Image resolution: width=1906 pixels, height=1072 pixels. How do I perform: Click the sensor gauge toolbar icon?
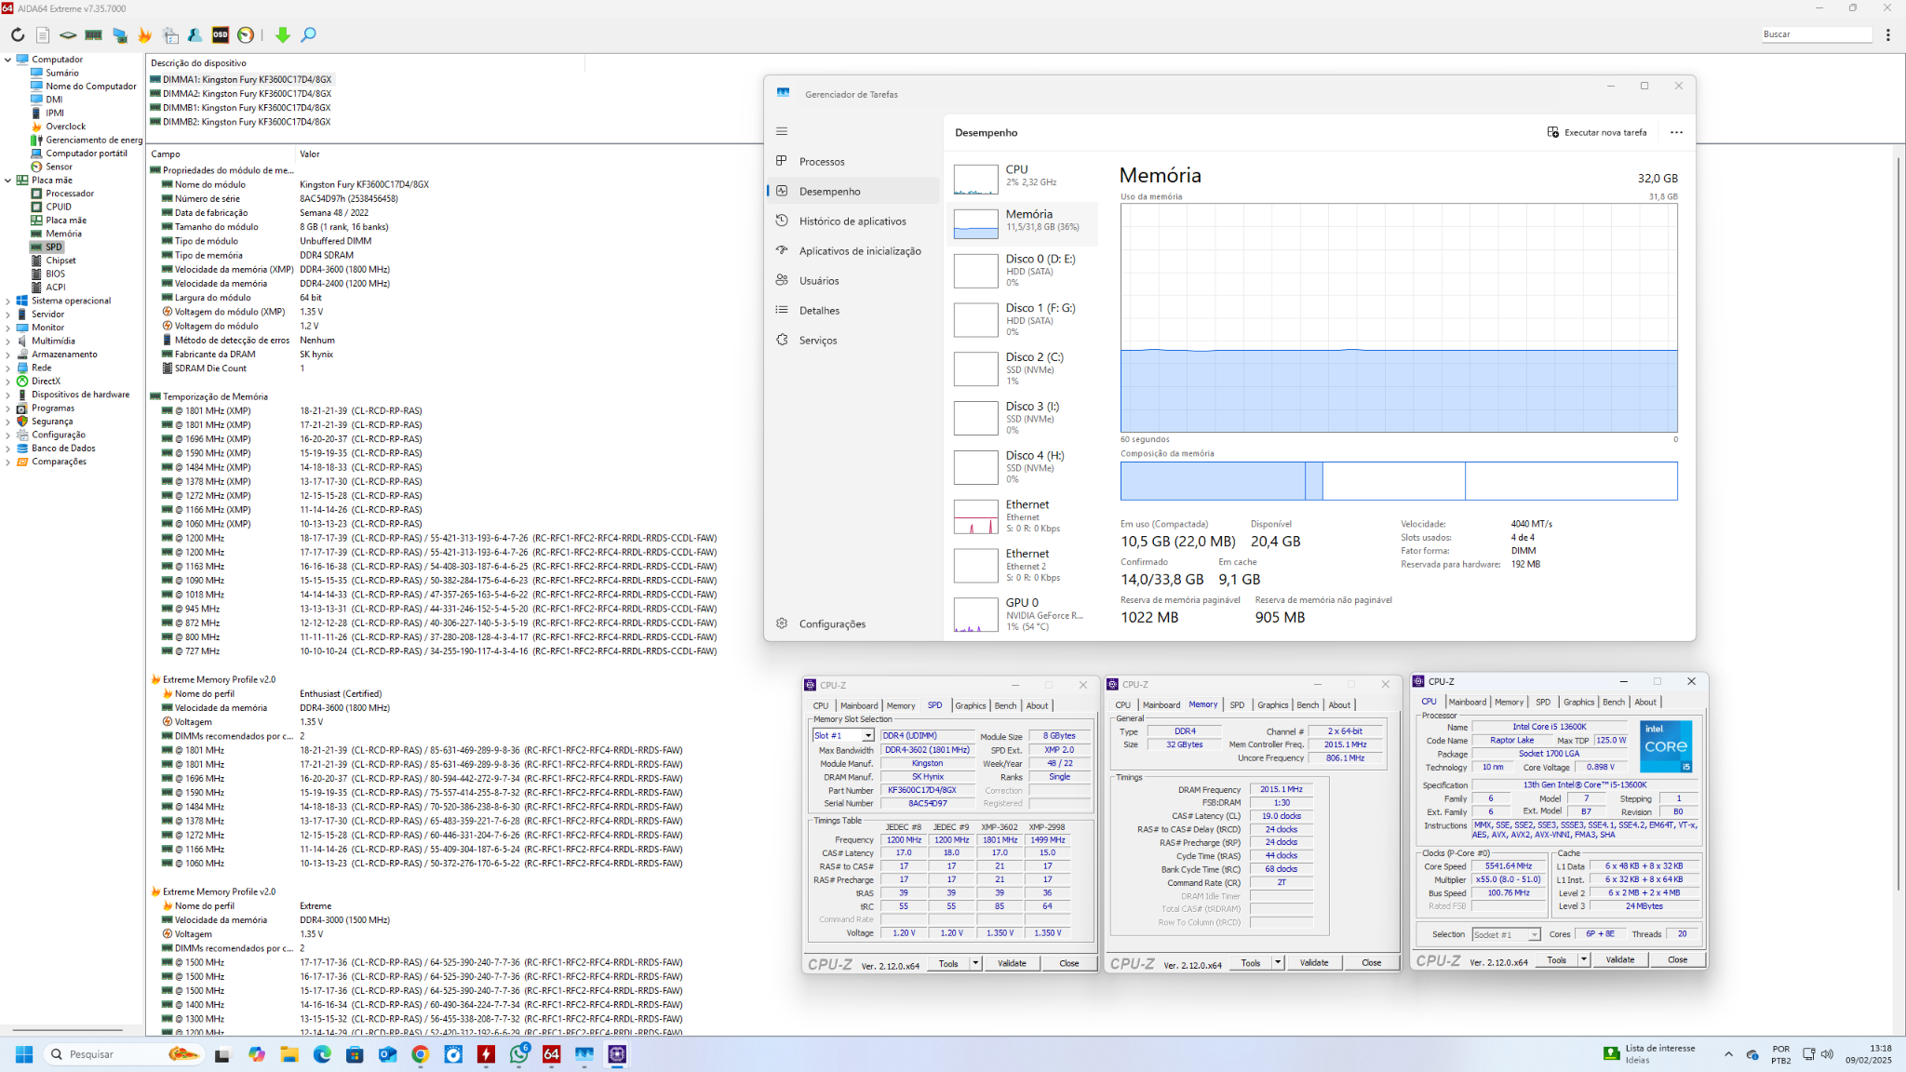246,35
